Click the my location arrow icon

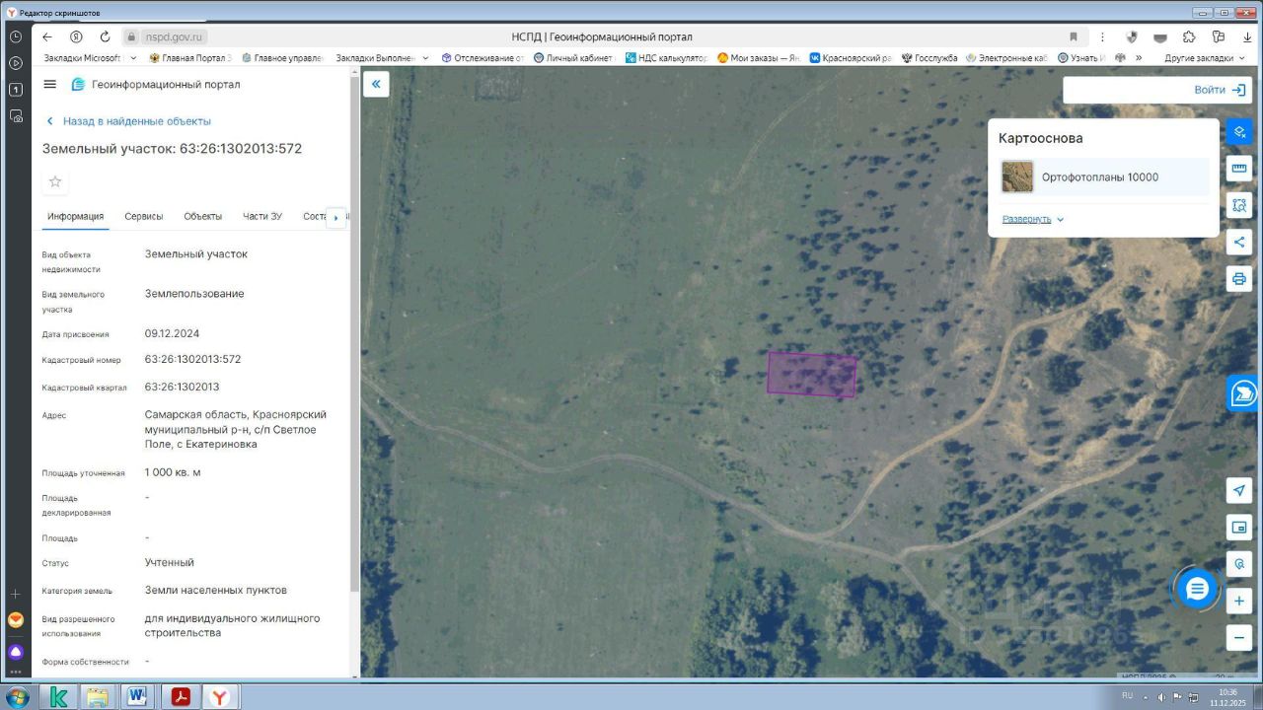(x=1239, y=490)
